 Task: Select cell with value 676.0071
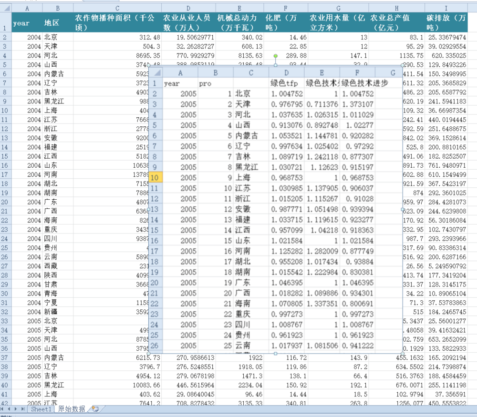(x=396, y=385)
